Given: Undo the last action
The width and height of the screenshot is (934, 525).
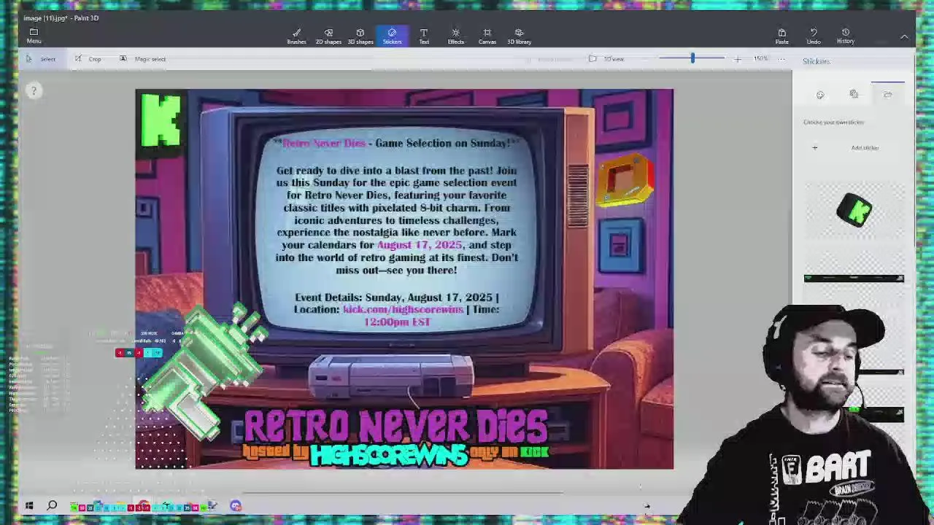Looking at the screenshot, I should click(814, 36).
